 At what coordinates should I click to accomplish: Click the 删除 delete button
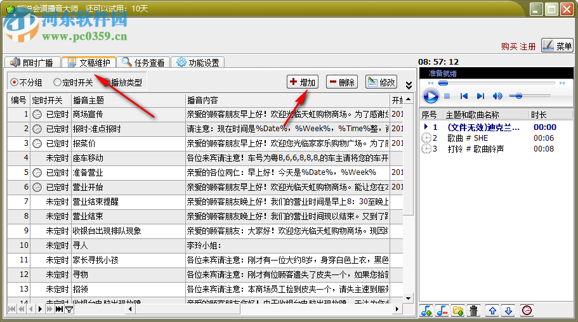pos(342,82)
